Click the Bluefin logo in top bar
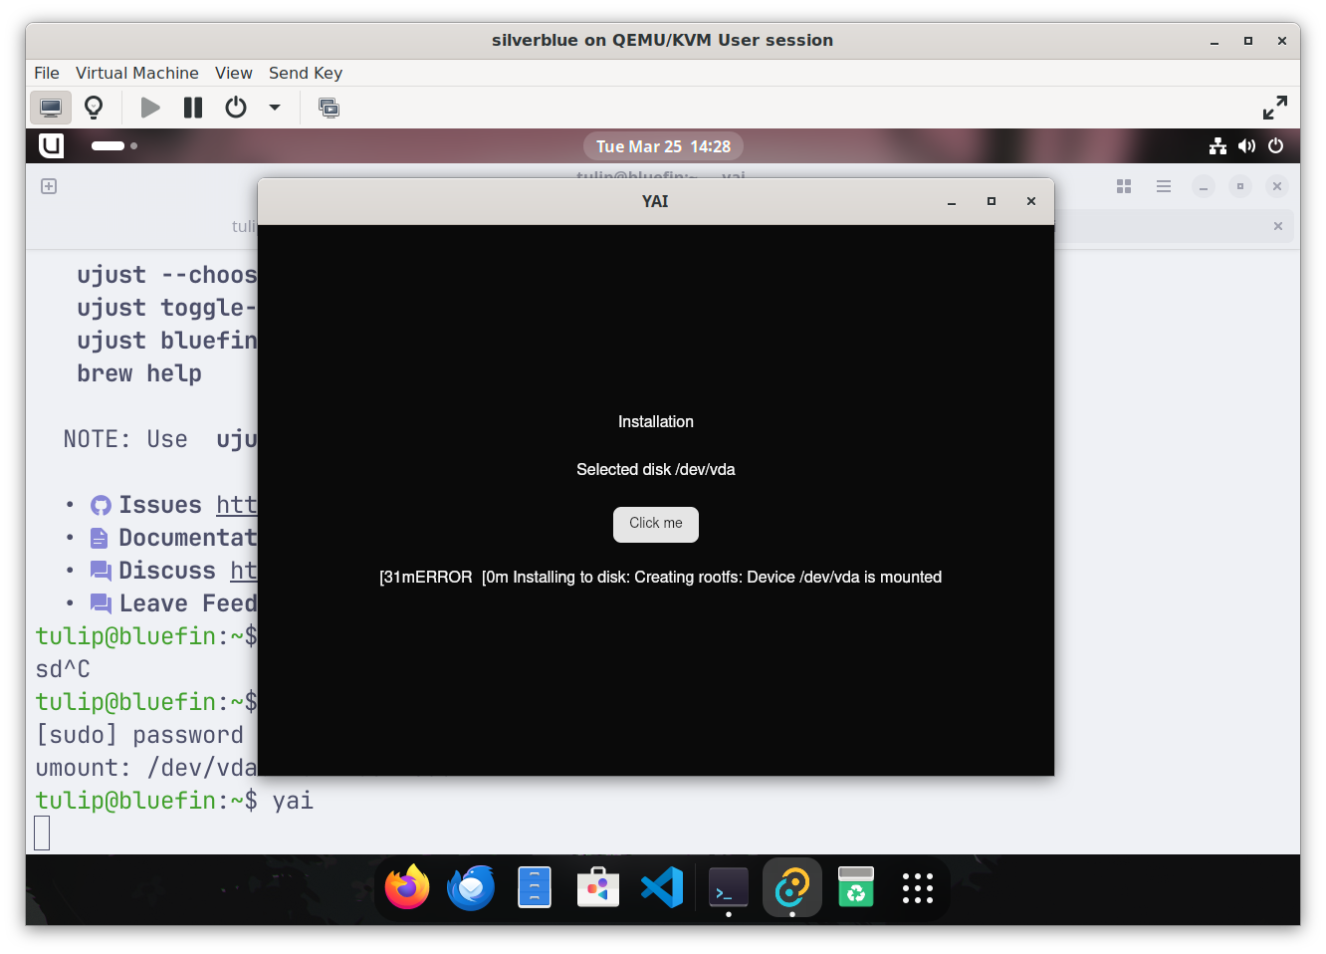The image size is (1326, 954). pyautogui.click(x=51, y=146)
